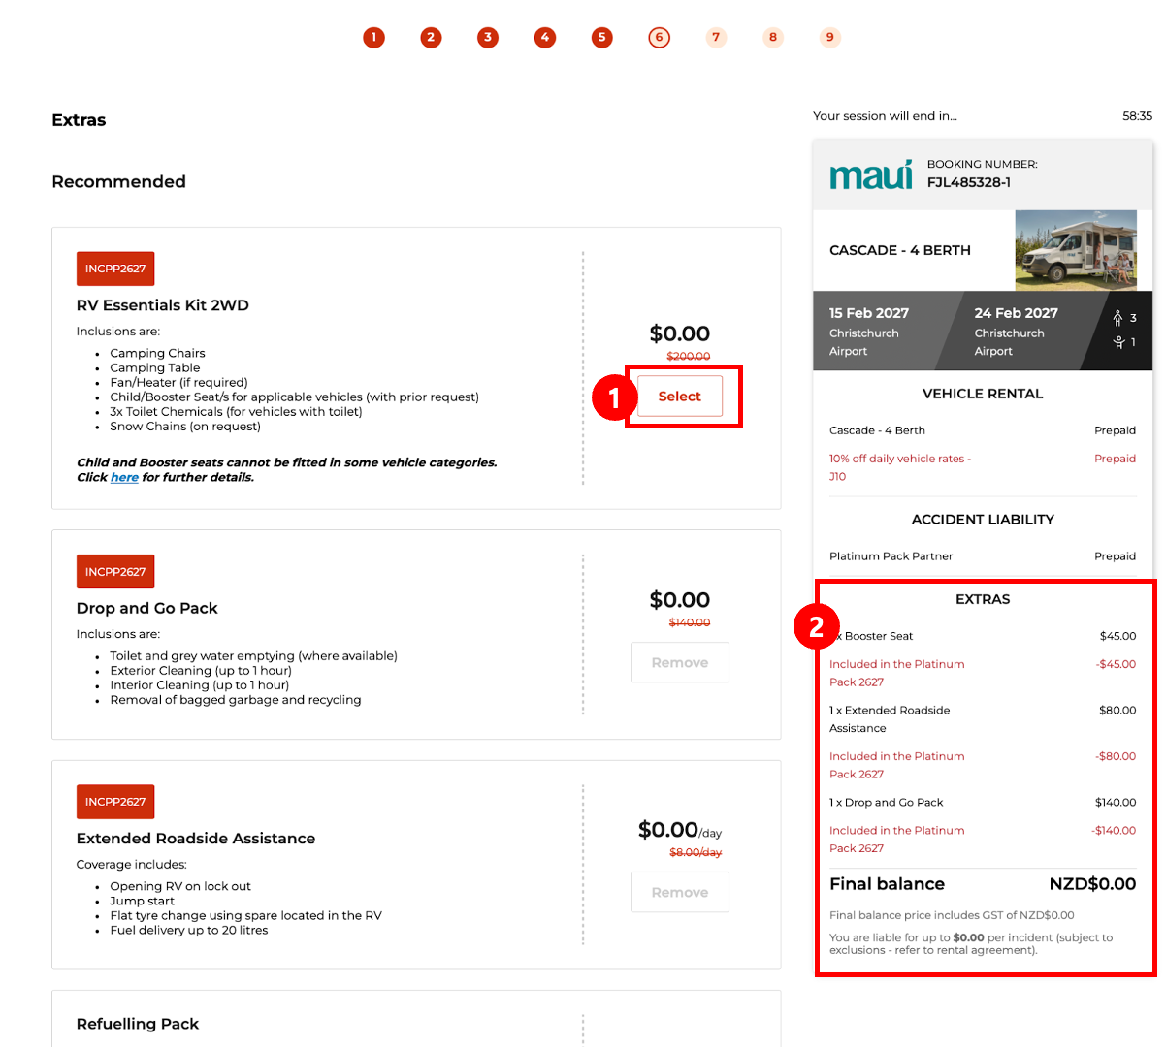Skip ahead to step 7 circle

click(x=716, y=38)
